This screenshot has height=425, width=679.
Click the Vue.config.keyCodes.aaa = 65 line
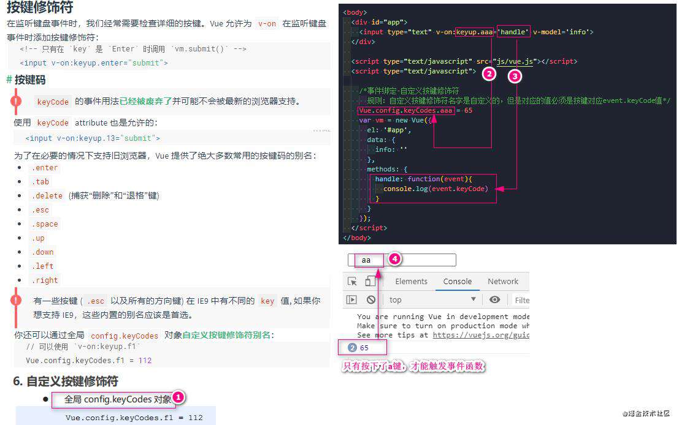pyautogui.click(x=415, y=110)
